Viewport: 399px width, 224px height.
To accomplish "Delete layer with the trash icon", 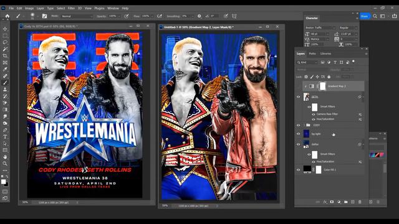I will [360, 202].
